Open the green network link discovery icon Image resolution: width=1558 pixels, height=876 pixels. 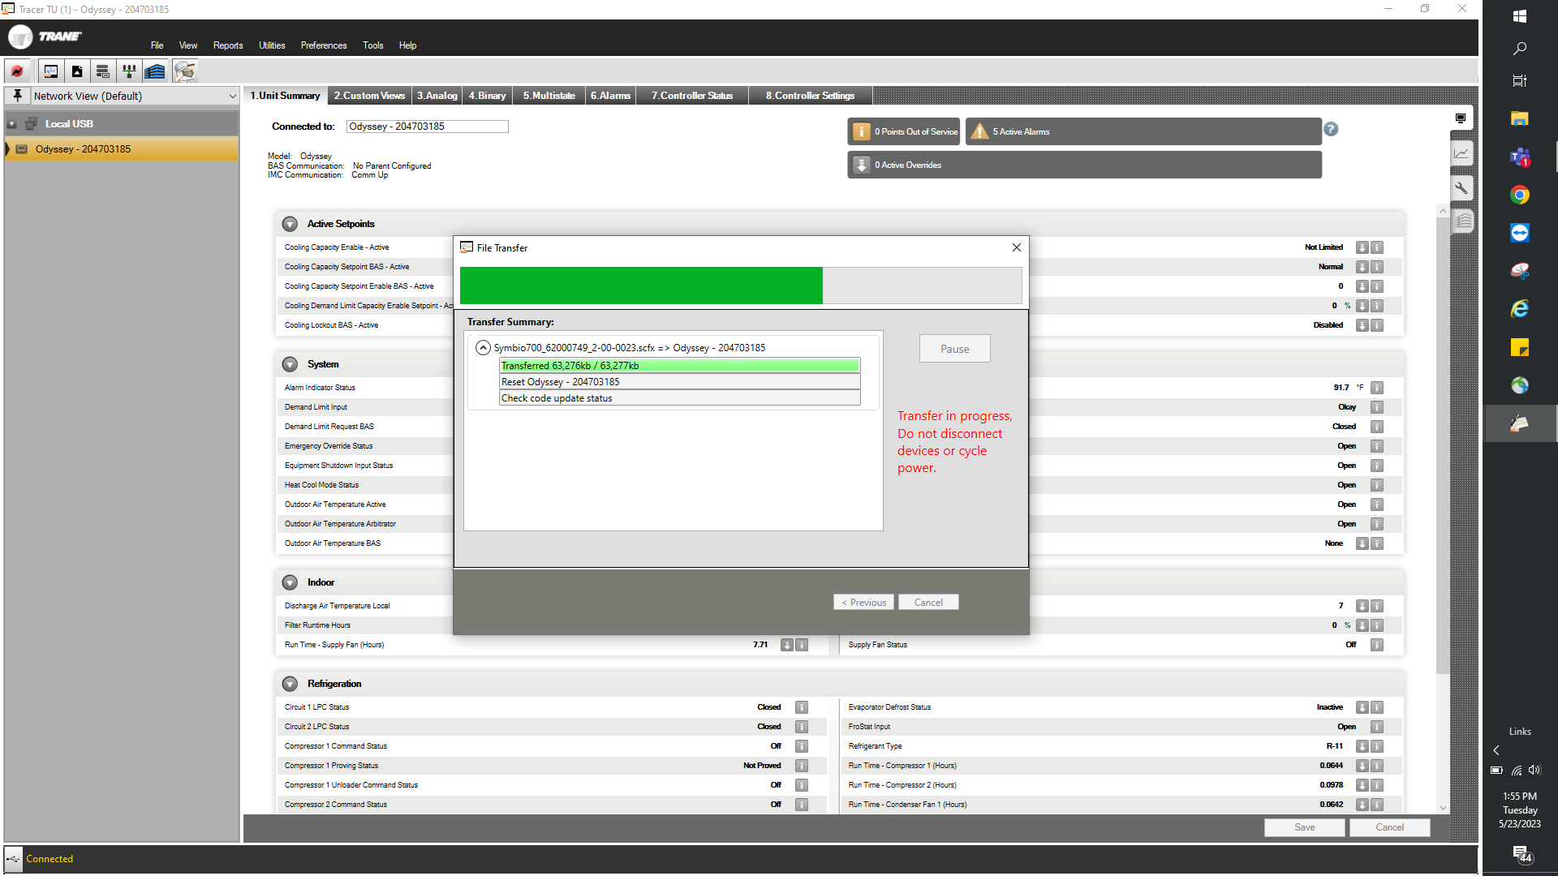(x=129, y=71)
